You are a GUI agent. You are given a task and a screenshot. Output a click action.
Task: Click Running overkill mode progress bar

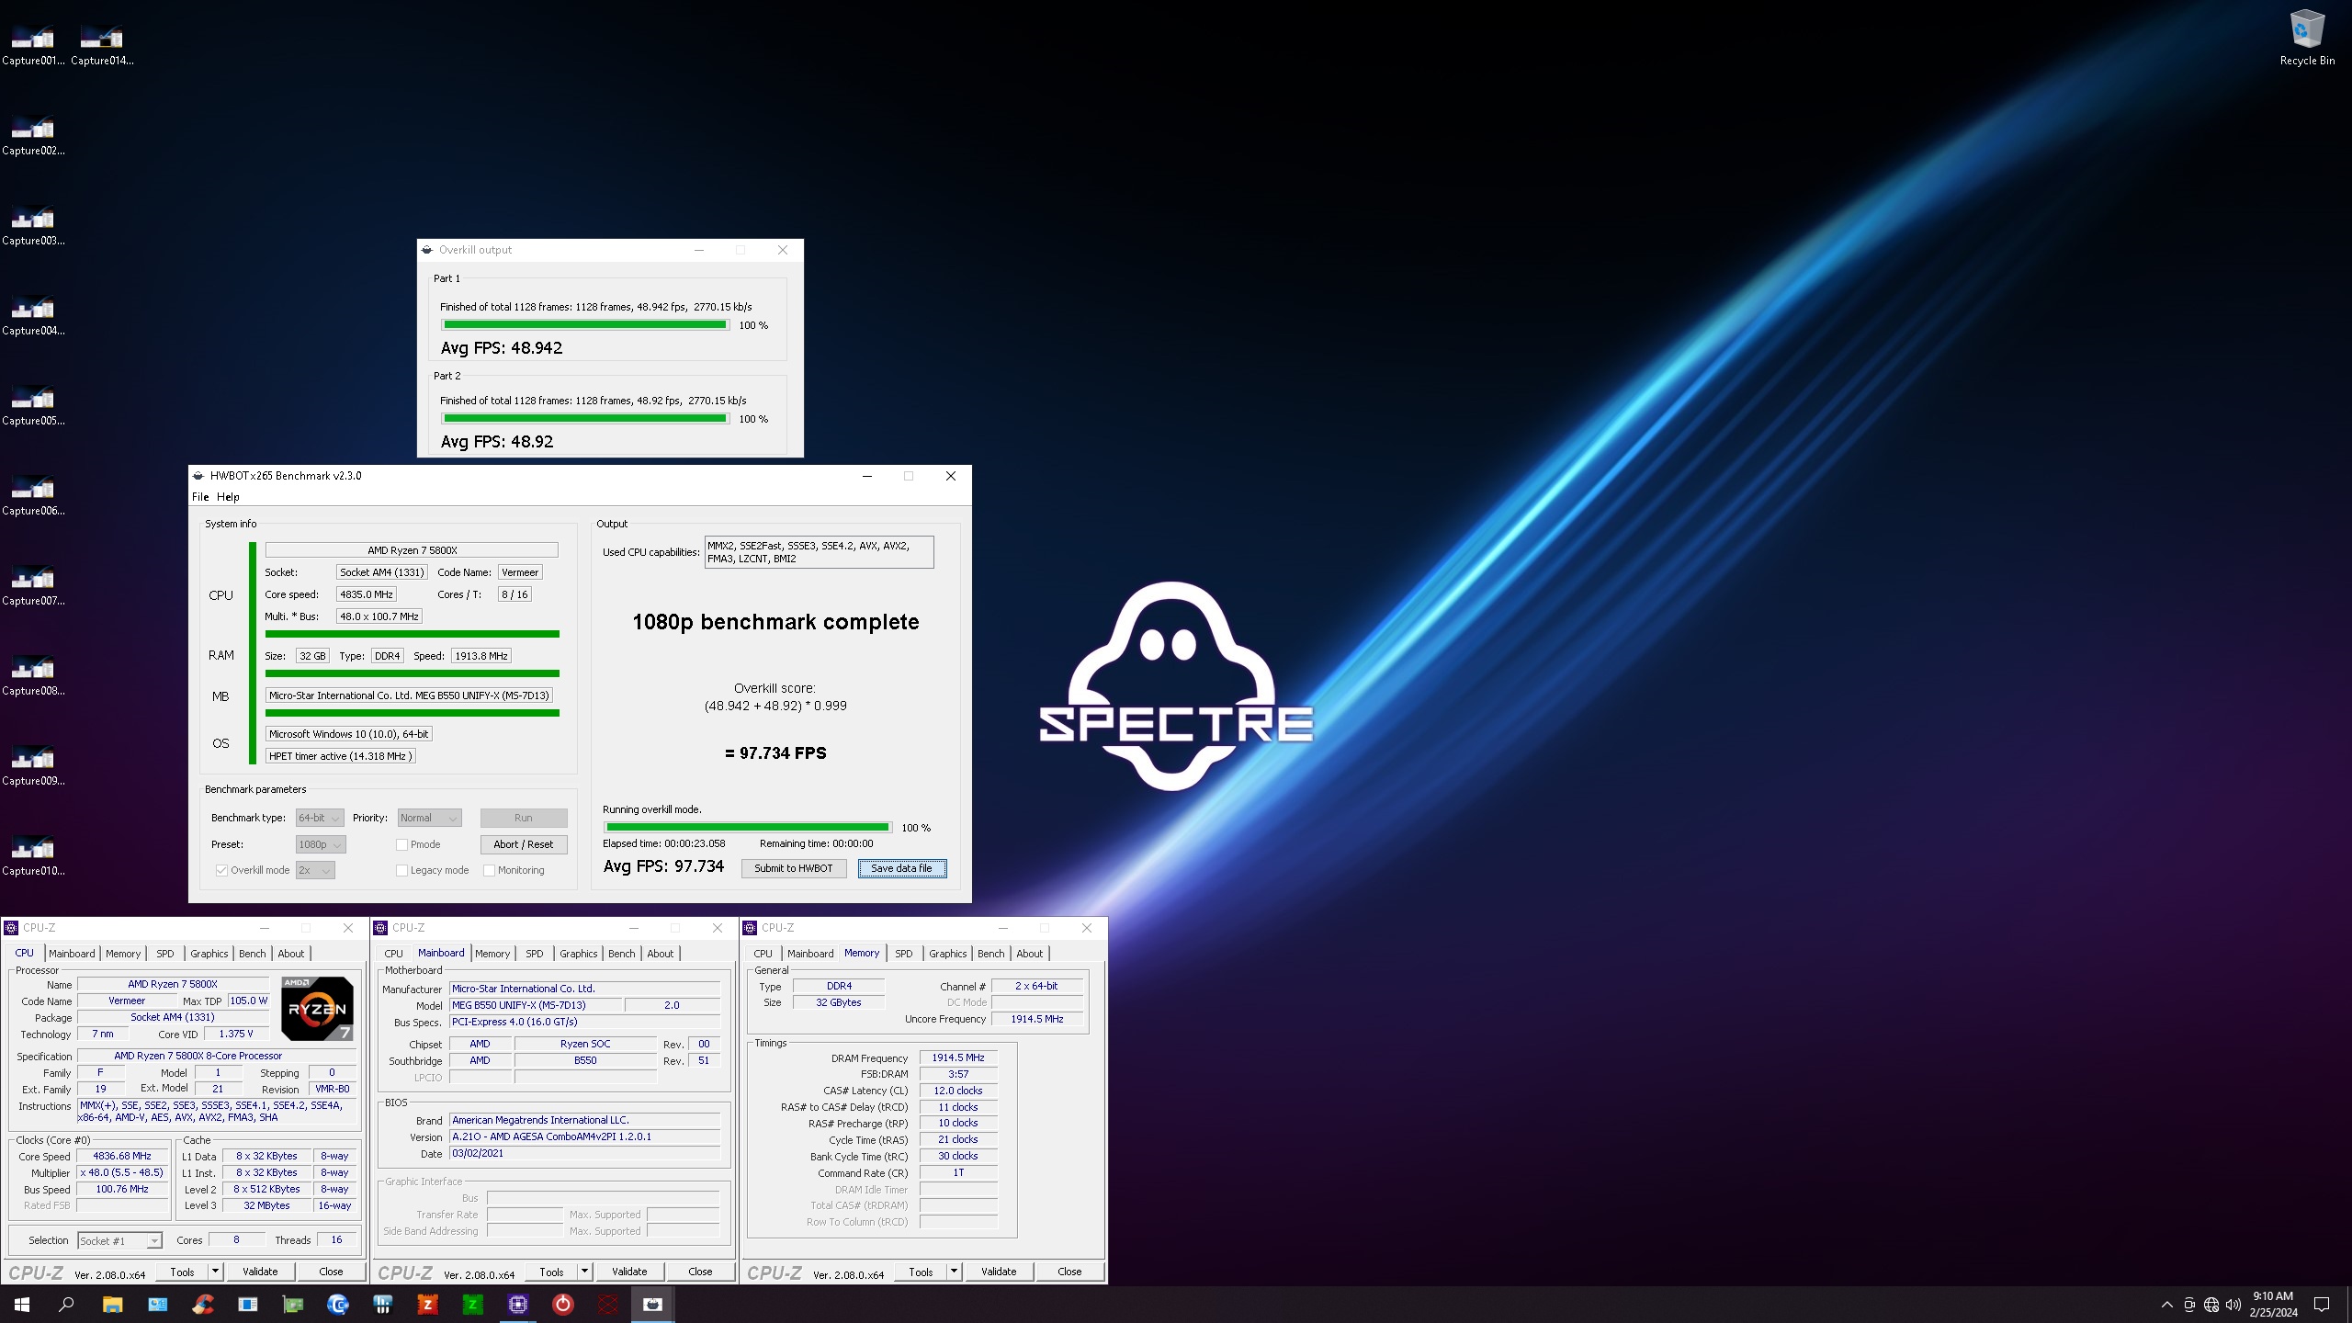748,827
